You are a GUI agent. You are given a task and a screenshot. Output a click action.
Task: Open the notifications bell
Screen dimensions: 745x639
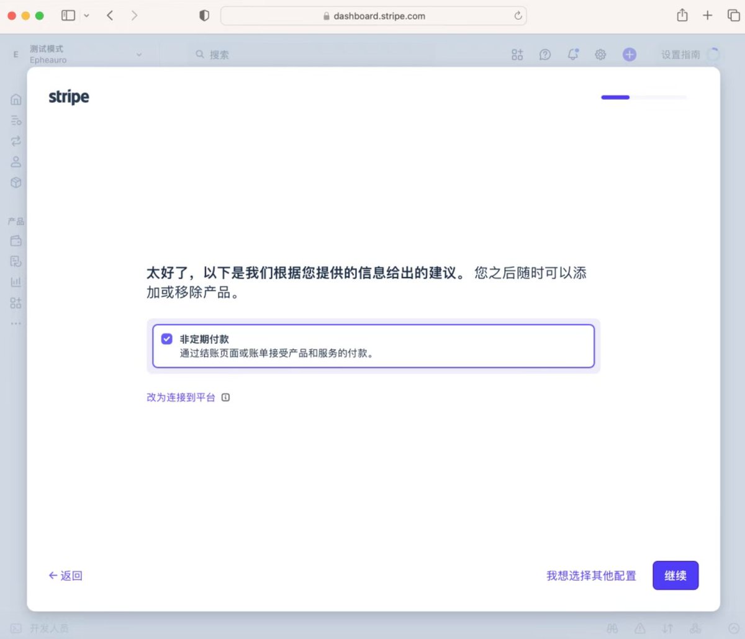point(573,55)
